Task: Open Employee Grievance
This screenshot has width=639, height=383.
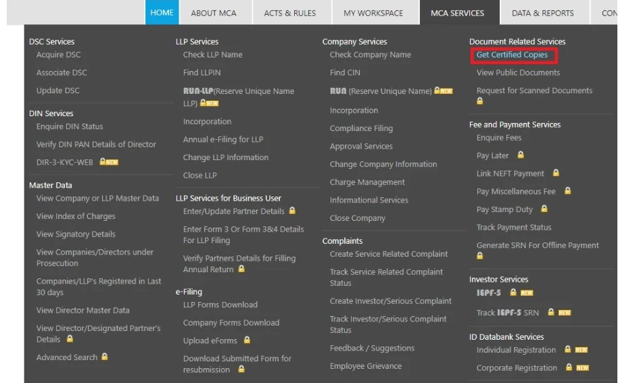Action: click(x=366, y=366)
